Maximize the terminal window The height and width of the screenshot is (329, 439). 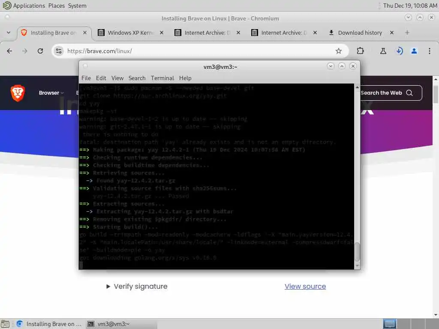(x=342, y=66)
